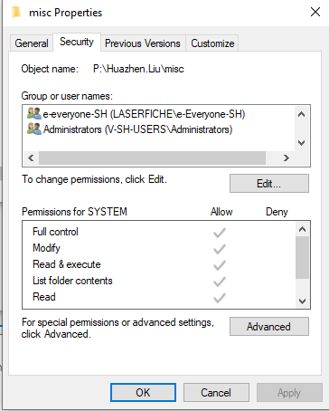329x411 pixels.
Task: Switch to the Customize tab
Action: point(212,43)
